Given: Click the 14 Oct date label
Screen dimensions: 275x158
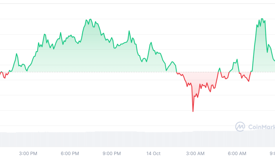Looking at the screenshot, I should tap(153, 153).
